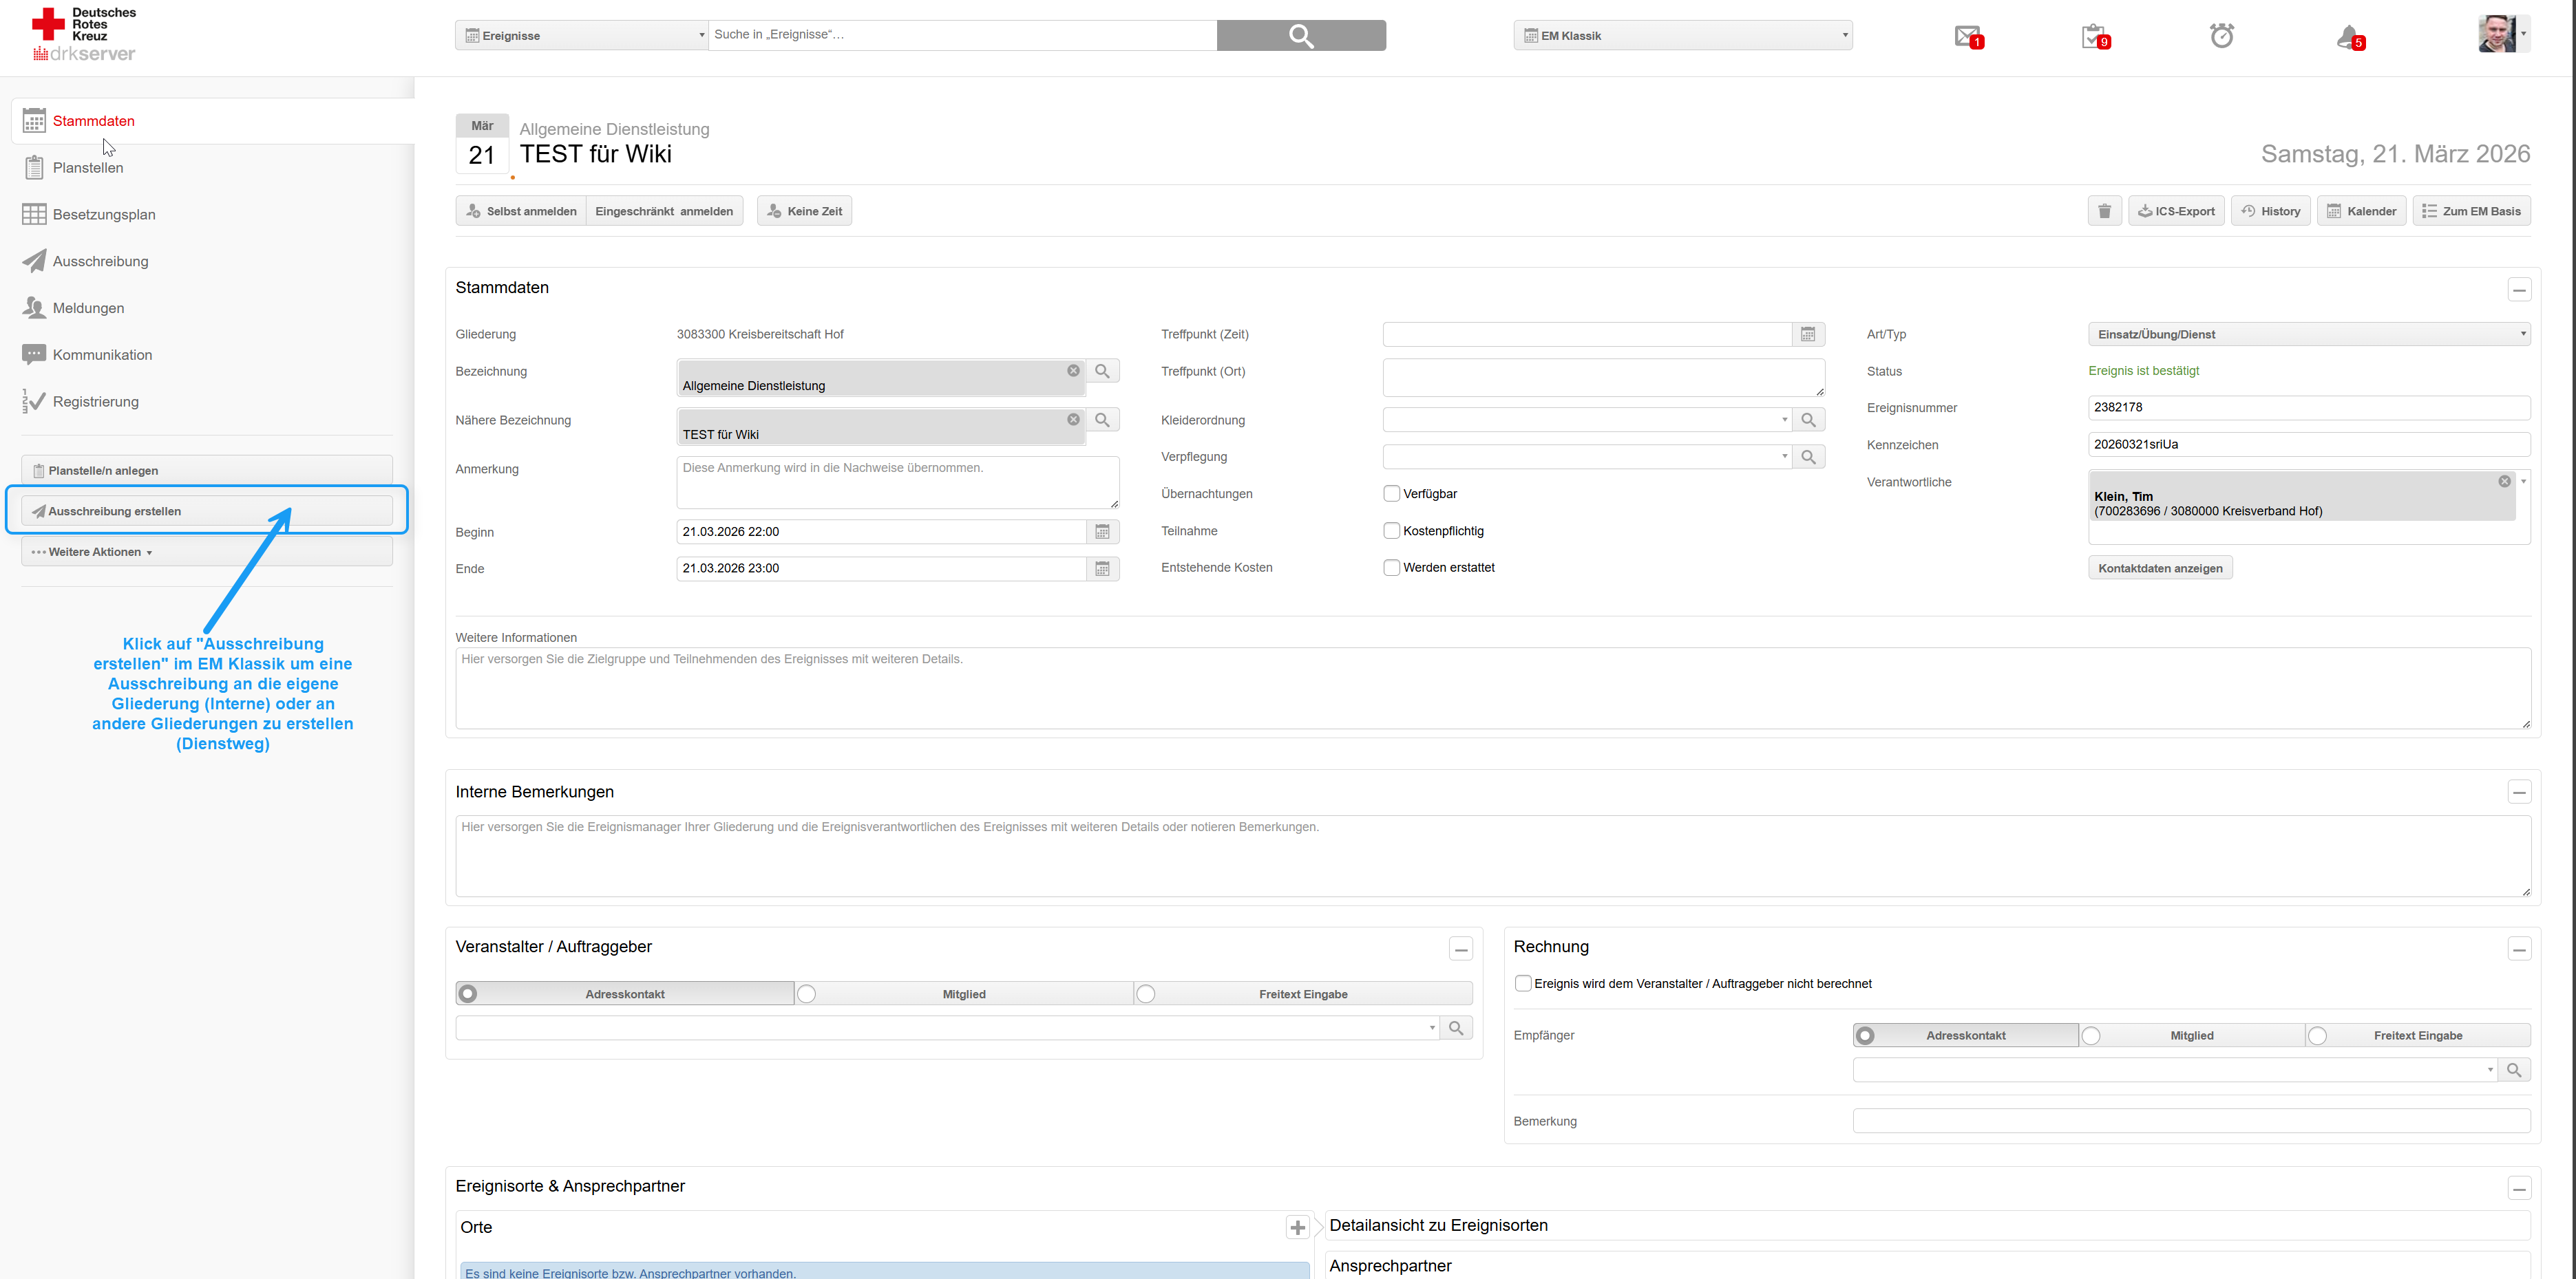The width and height of the screenshot is (2576, 1279).
Task: Go to Kommunikation sidebar item
Action: 102,355
